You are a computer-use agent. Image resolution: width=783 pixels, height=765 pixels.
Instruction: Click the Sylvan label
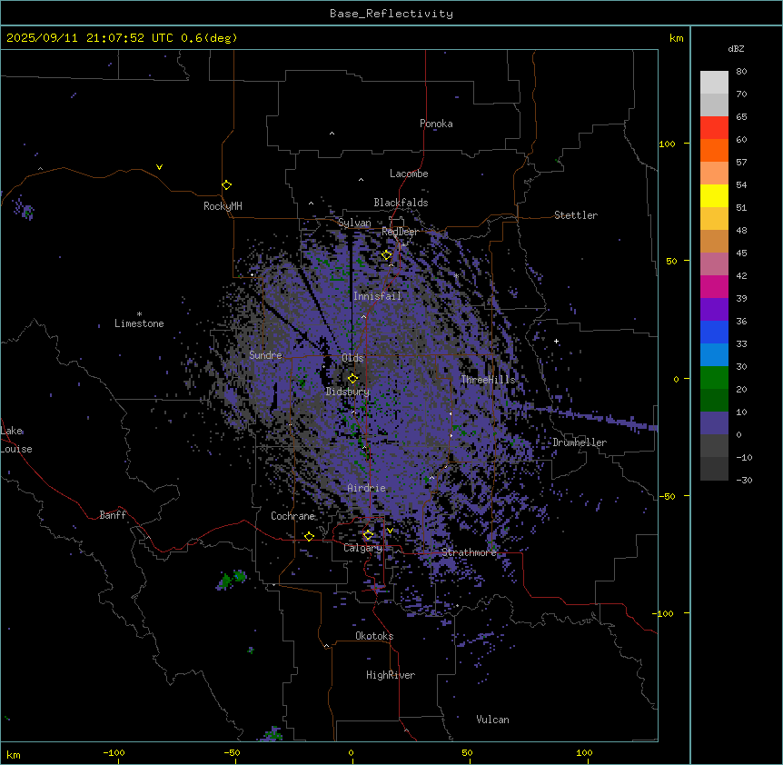tap(354, 223)
